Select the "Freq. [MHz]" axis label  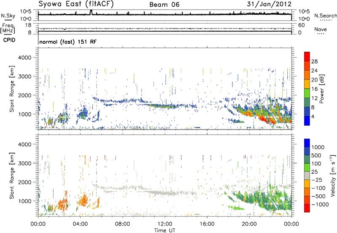8,29
